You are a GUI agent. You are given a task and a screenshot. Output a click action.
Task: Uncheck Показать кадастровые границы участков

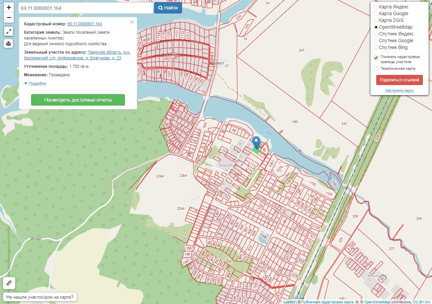tap(376, 58)
